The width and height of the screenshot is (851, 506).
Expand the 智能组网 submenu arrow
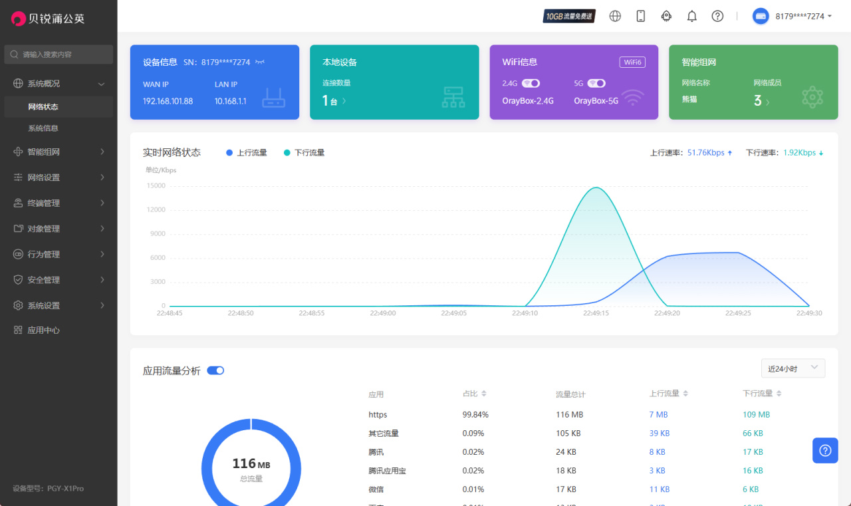102,152
